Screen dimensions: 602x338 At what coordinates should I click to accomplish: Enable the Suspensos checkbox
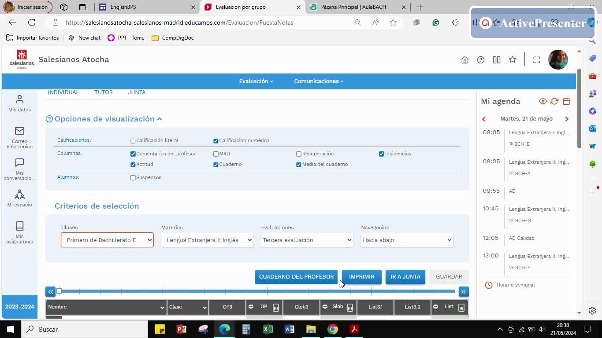133,178
